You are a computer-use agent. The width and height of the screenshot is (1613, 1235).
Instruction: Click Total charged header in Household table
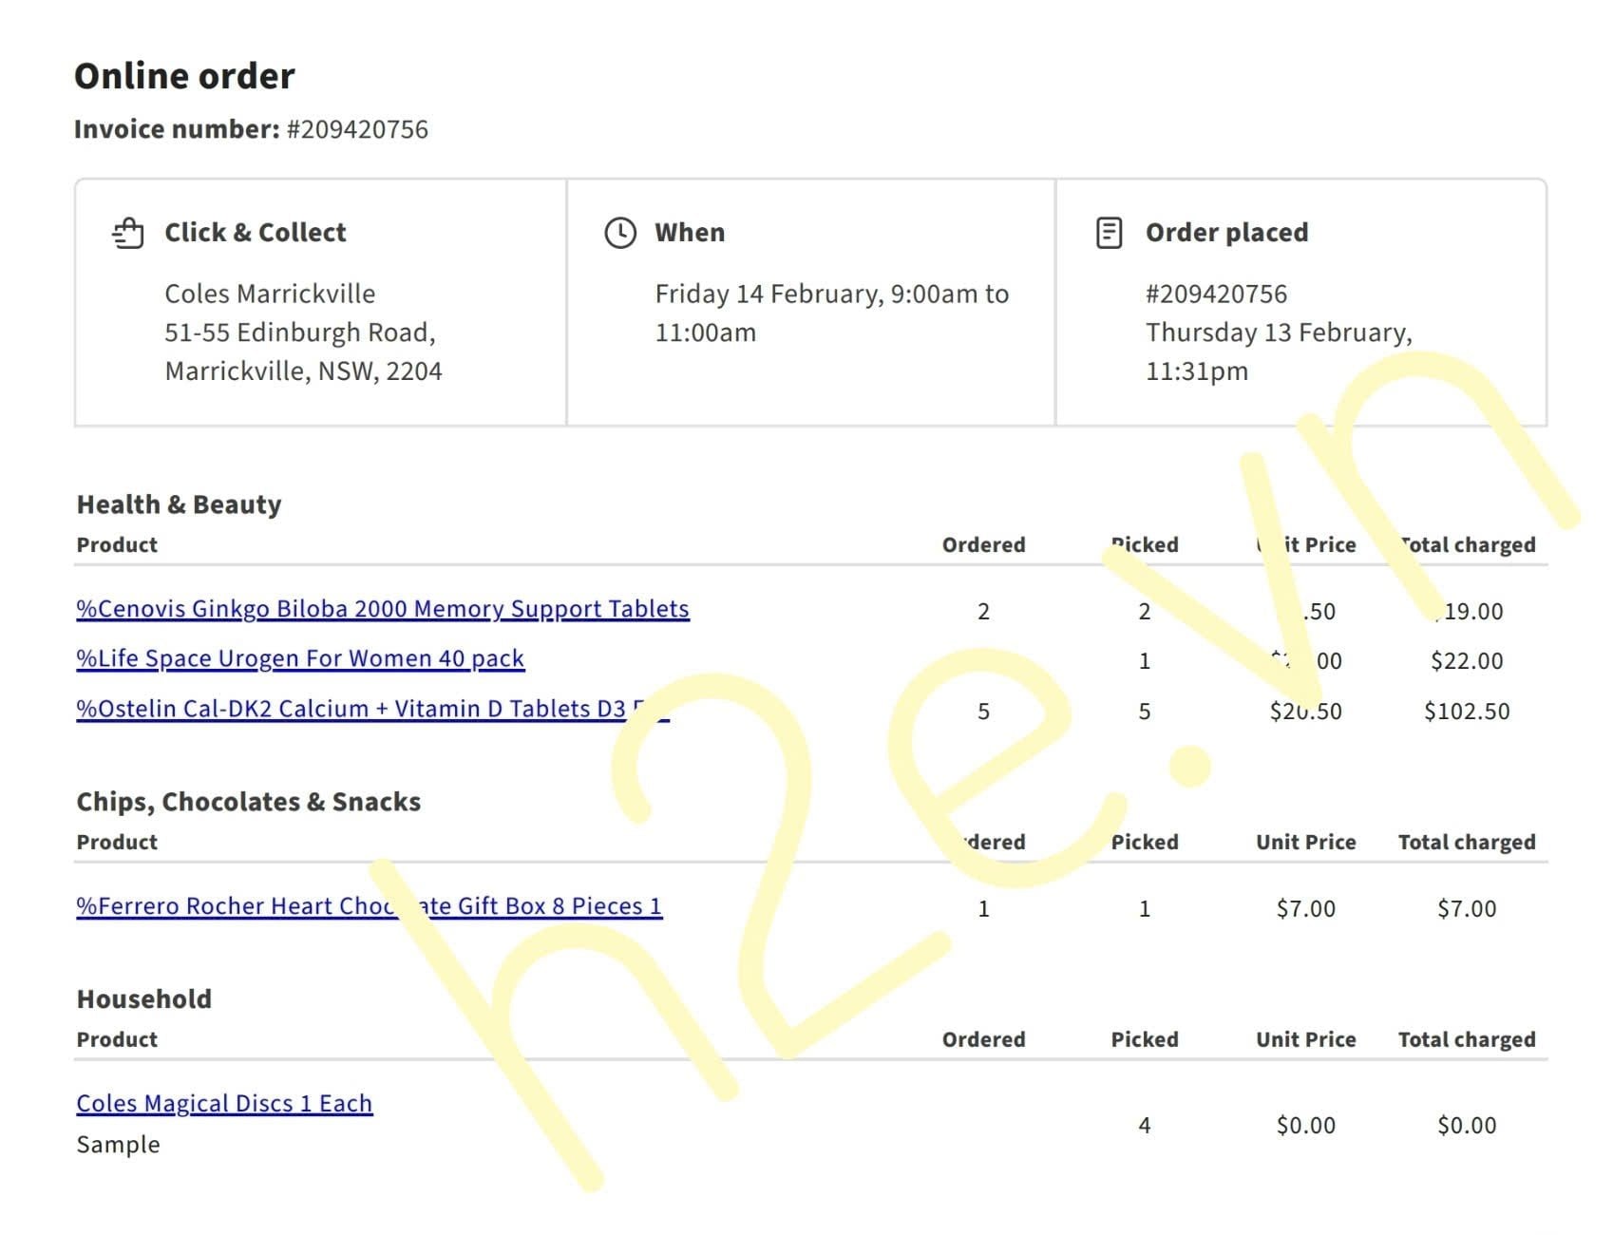(x=1466, y=1039)
